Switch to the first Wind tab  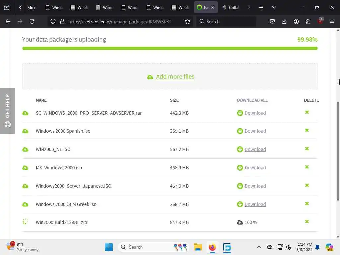(54, 7)
